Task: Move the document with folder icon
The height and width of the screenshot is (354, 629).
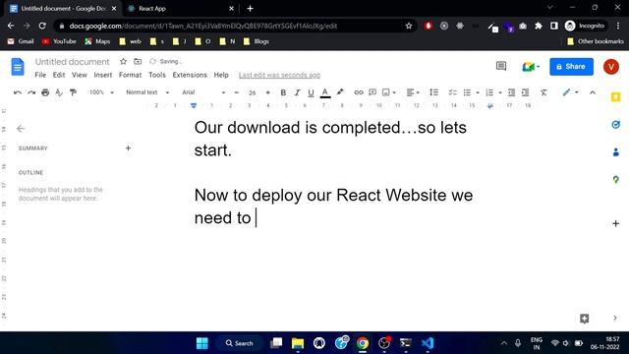Action: tap(138, 61)
